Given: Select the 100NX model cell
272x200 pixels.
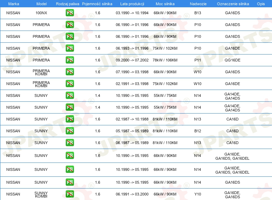Looking at the screenshot, I should click(x=41, y=13).
